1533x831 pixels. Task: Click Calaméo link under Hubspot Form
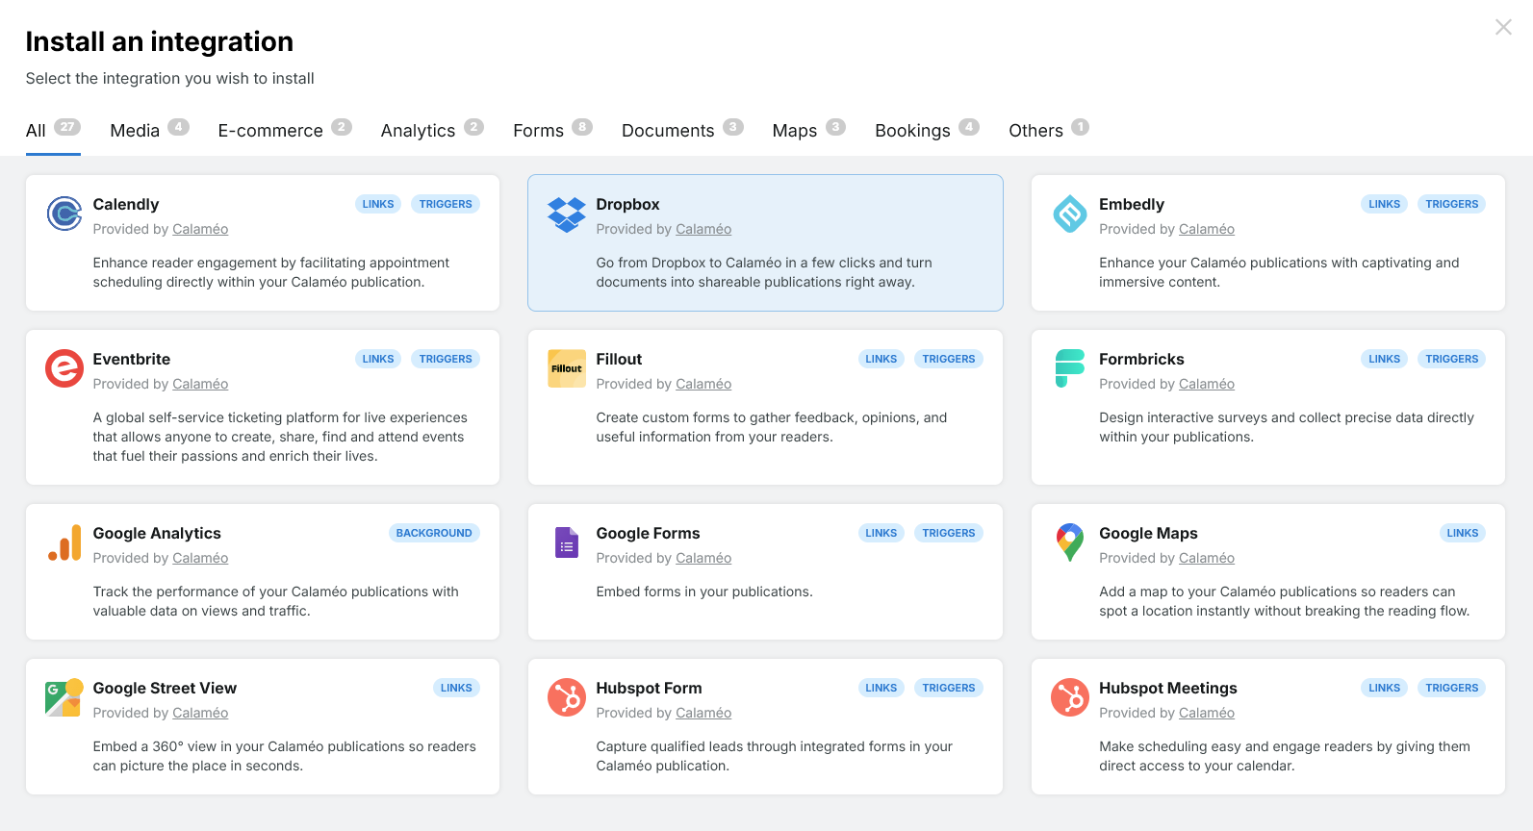pos(703,713)
